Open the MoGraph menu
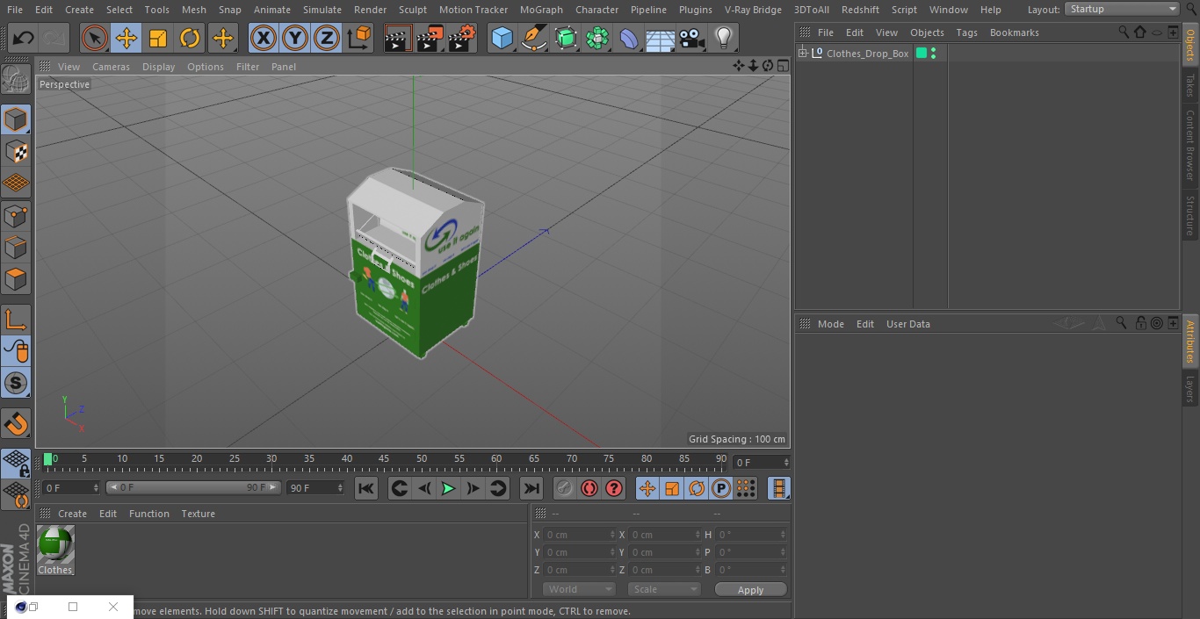This screenshot has height=619, width=1200. coord(541,10)
